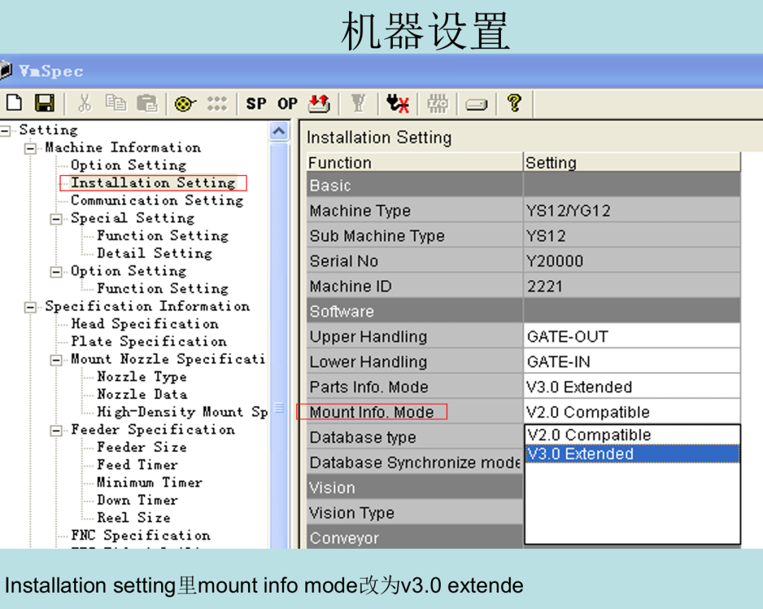Viewport: 763px width, 609px height.
Task: Click the Upper Handling GATE-OUT value
Action: (x=632, y=337)
